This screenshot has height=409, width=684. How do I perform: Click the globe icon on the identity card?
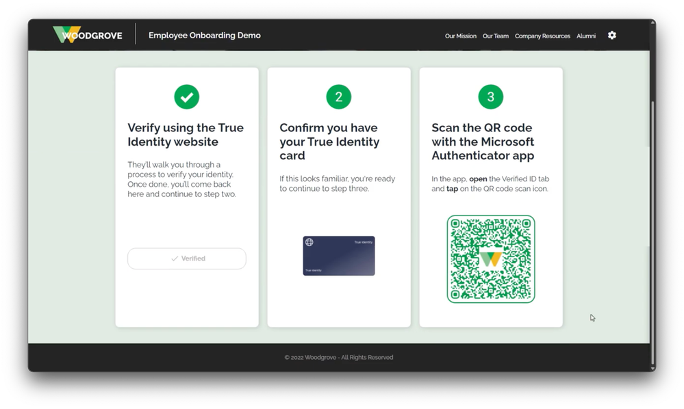click(x=309, y=242)
